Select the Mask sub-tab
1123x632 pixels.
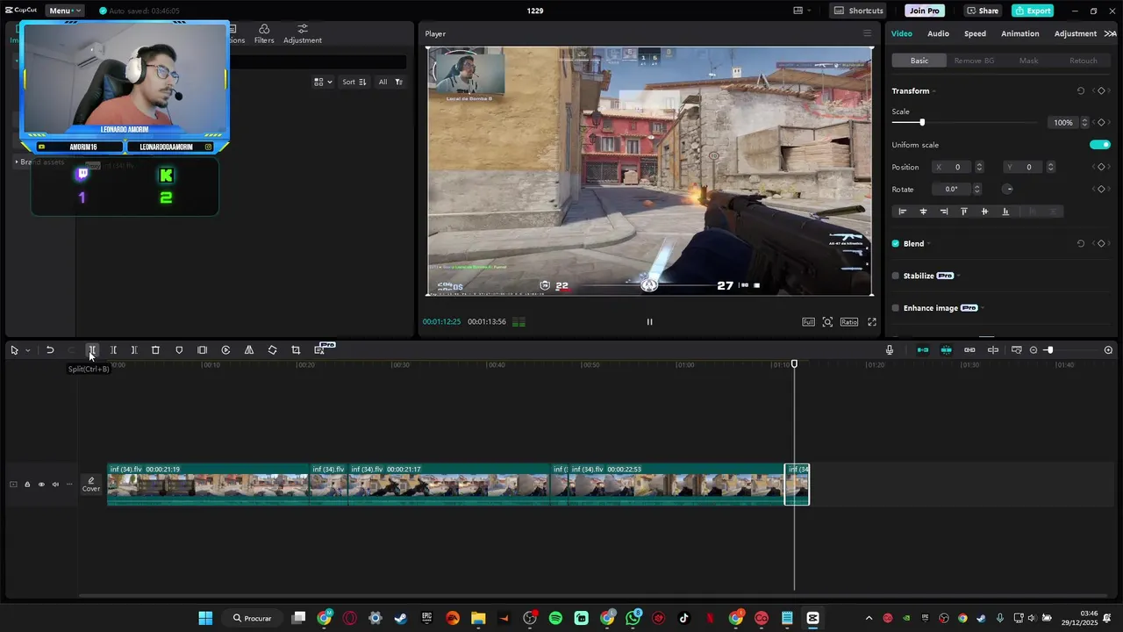pos(1028,61)
